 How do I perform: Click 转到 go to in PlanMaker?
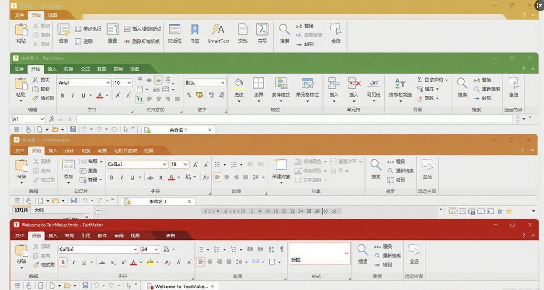[x=482, y=98]
